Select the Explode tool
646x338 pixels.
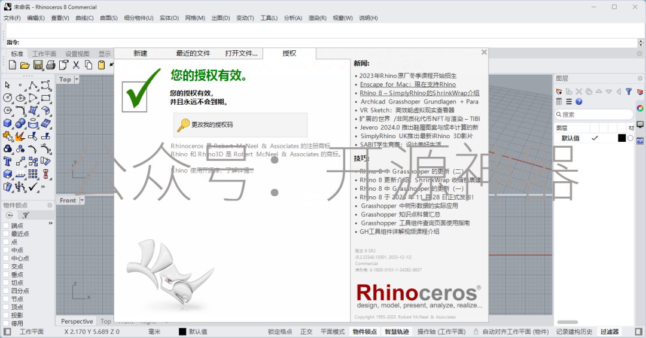tap(20, 136)
